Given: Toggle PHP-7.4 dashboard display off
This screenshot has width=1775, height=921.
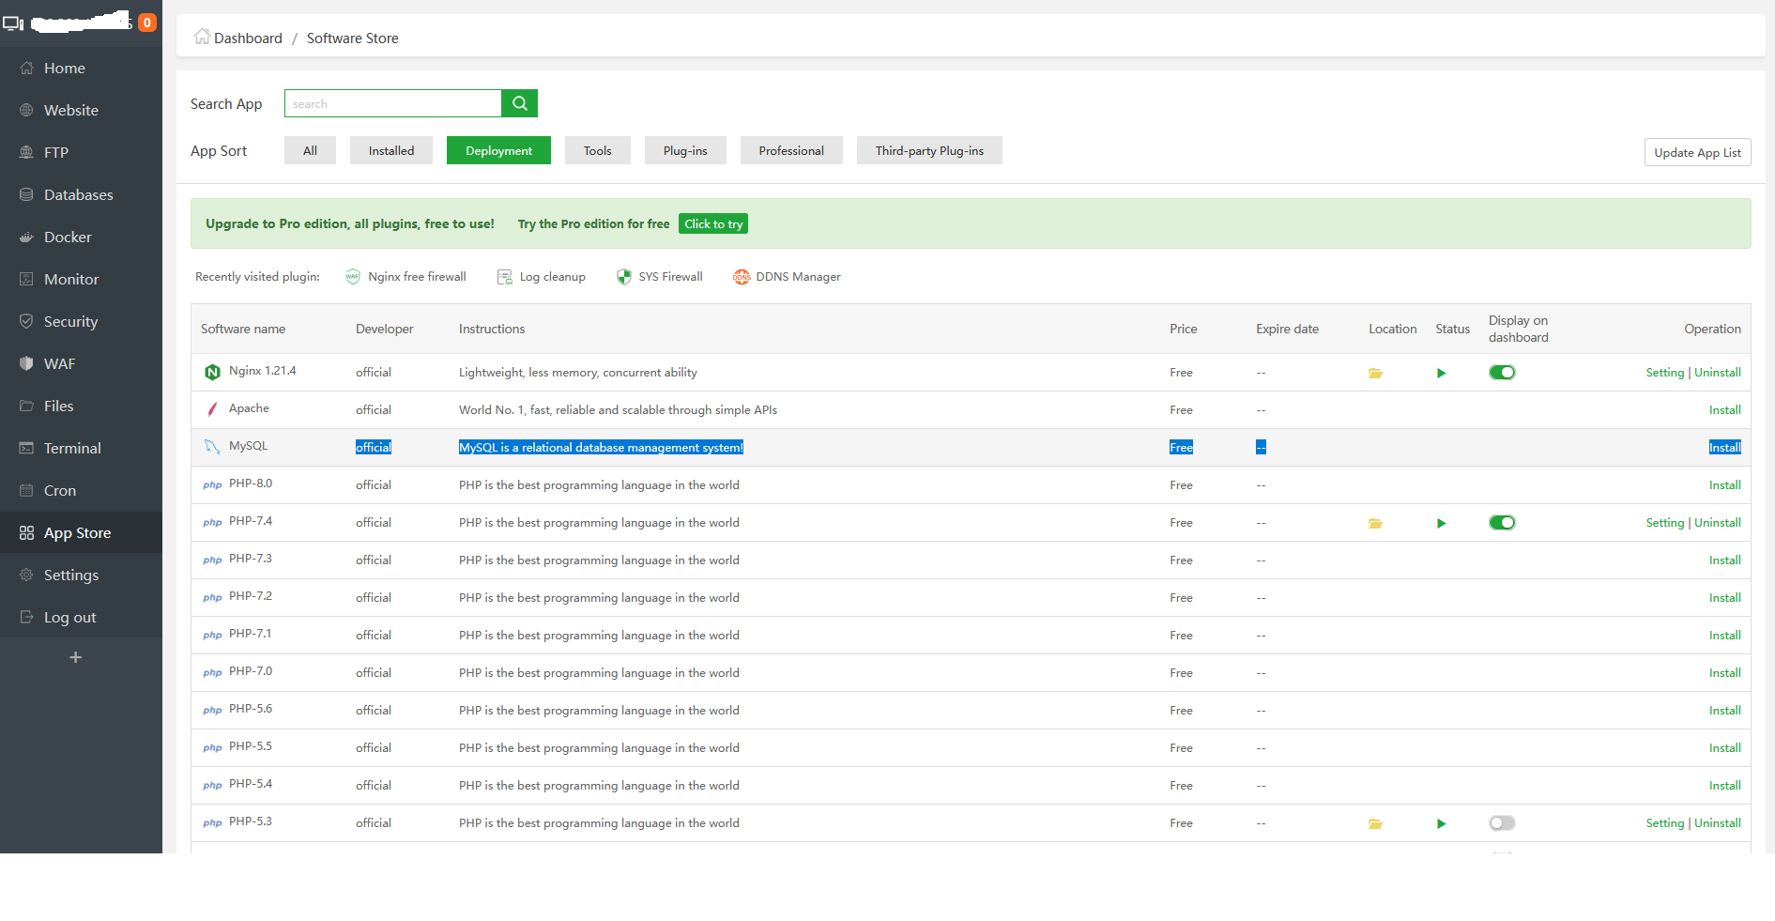Looking at the screenshot, I should (1502, 522).
